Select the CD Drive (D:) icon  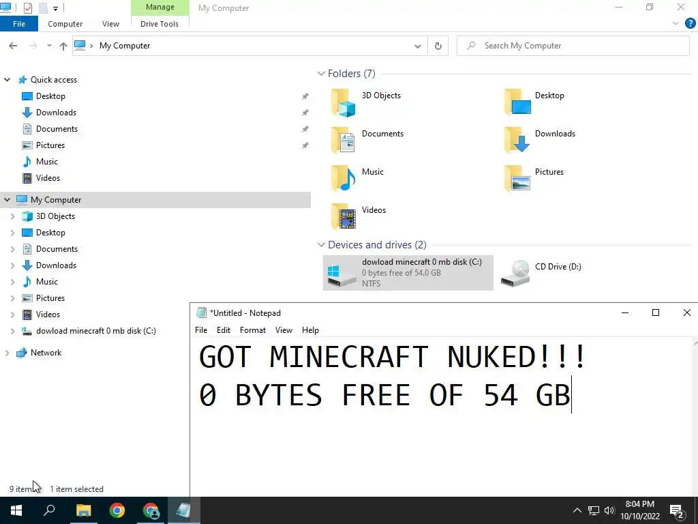pyautogui.click(x=515, y=273)
